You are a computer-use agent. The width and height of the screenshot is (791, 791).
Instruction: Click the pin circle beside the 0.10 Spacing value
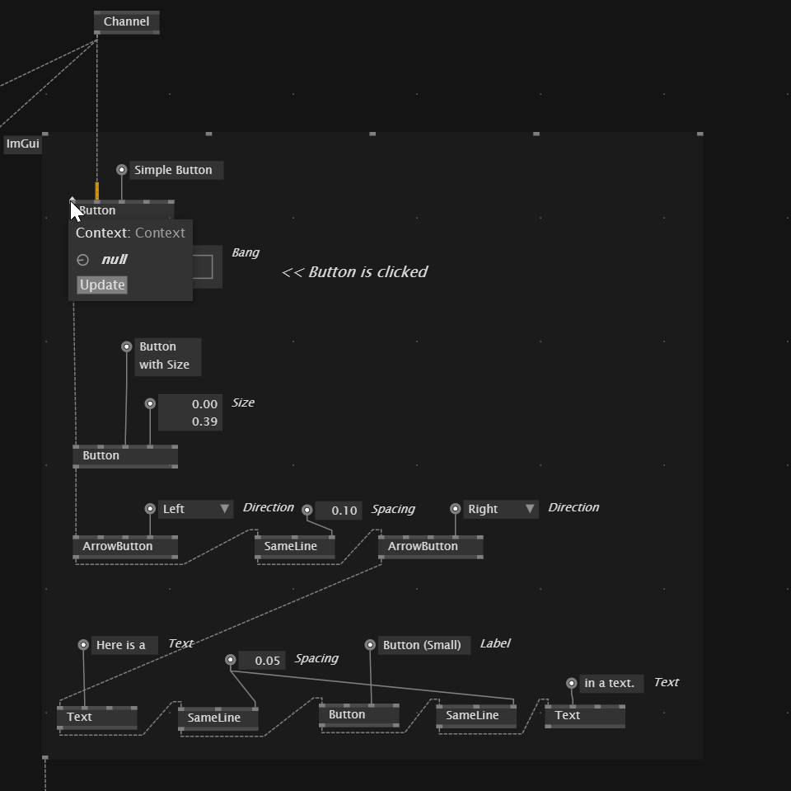tap(307, 510)
